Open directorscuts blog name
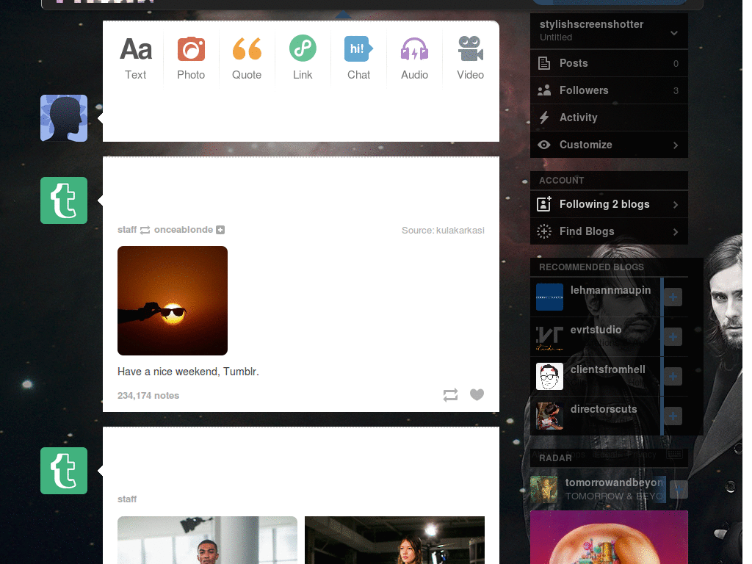Screen dimensions: 752x564 pos(604,409)
